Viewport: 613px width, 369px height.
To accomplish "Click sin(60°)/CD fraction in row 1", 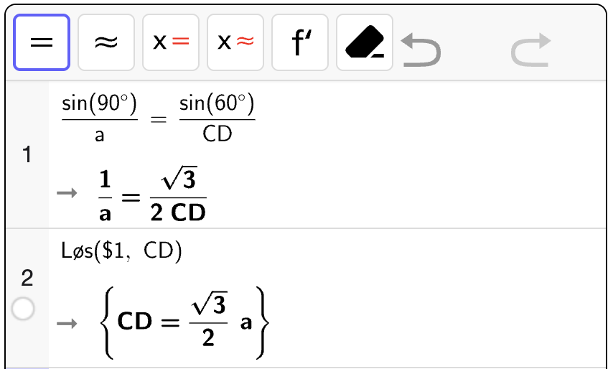I will [x=217, y=118].
